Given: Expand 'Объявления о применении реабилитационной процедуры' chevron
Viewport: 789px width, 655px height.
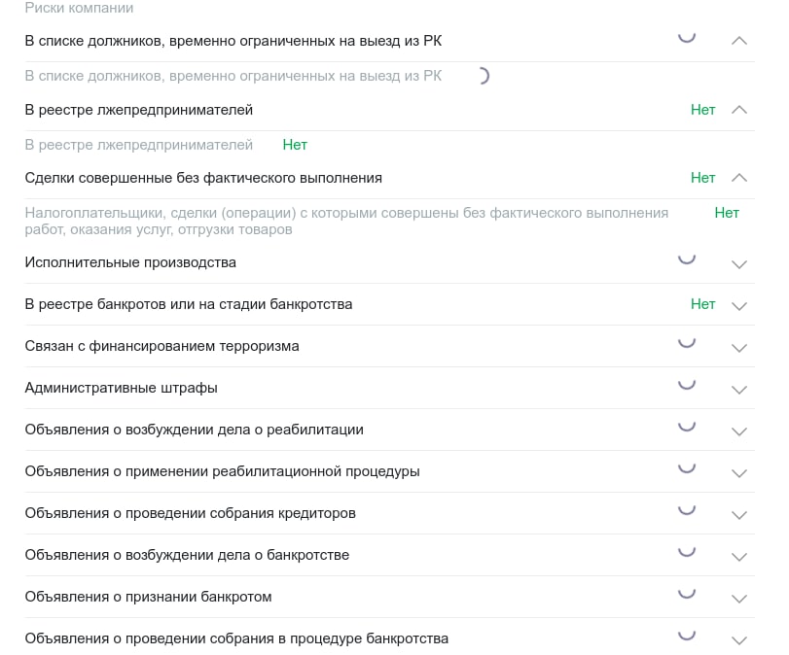Looking at the screenshot, I should (738, 473).
